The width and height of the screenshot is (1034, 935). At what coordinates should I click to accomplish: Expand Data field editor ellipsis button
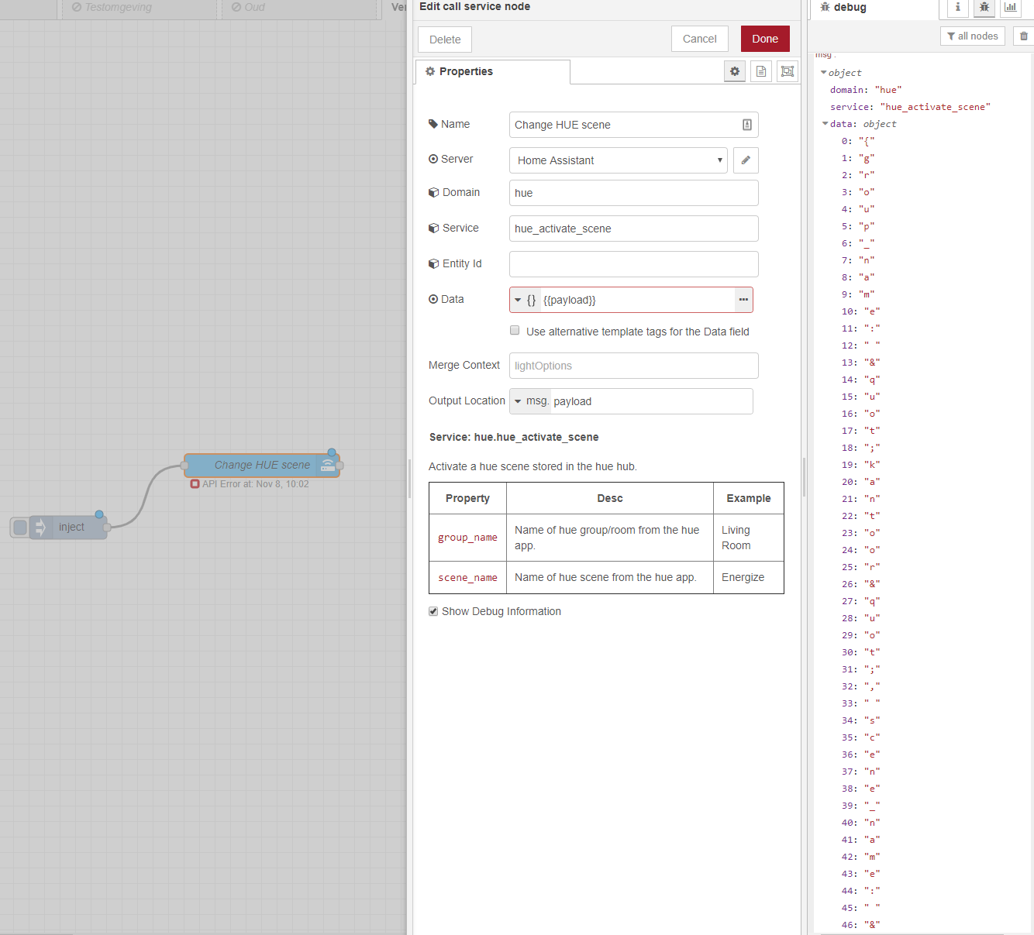pyautogui.click(x=743, y=300)
